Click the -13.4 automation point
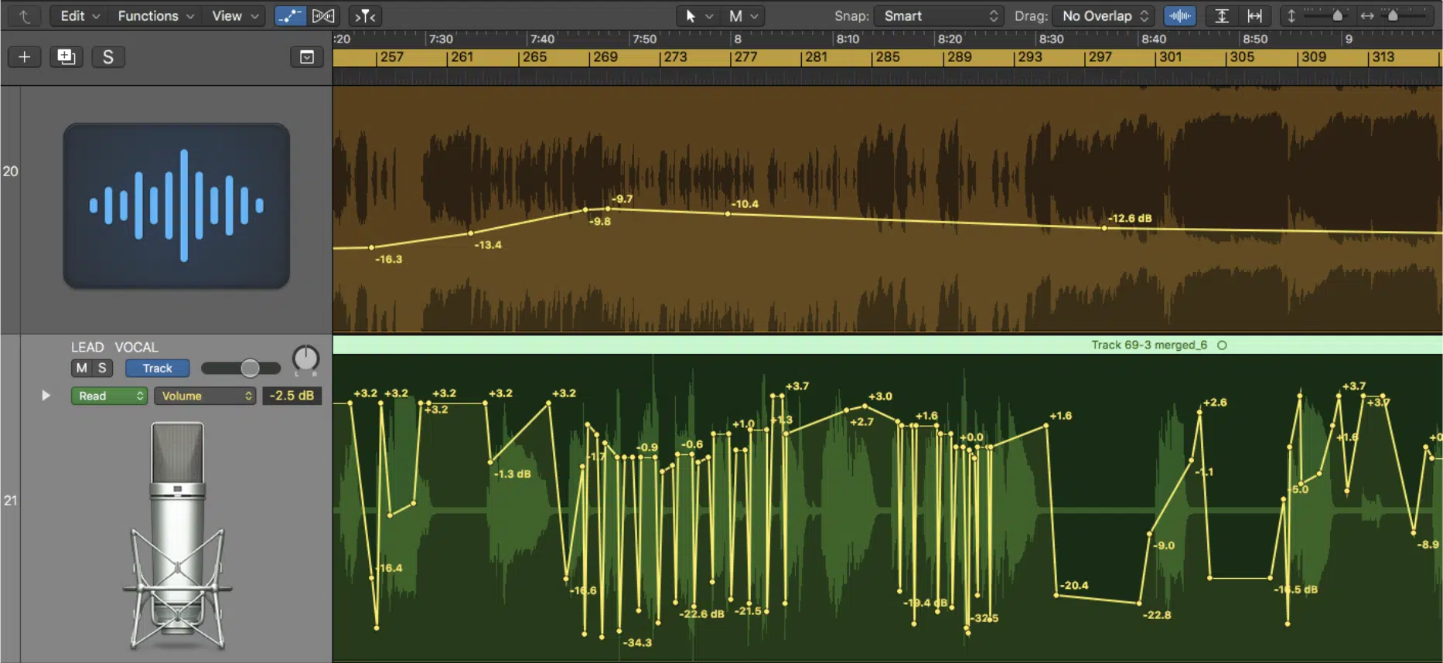Screen dimensions: 1443x663 click(471, 233)
